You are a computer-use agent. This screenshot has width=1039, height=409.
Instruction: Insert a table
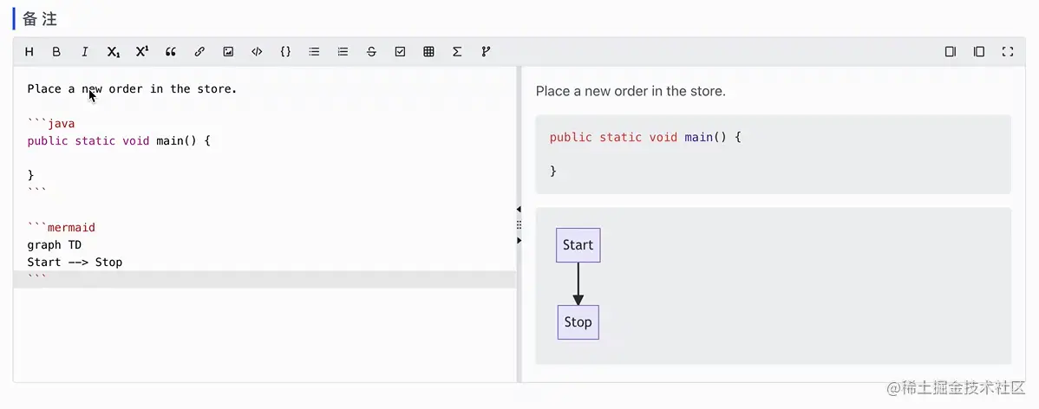coord(428,52)
